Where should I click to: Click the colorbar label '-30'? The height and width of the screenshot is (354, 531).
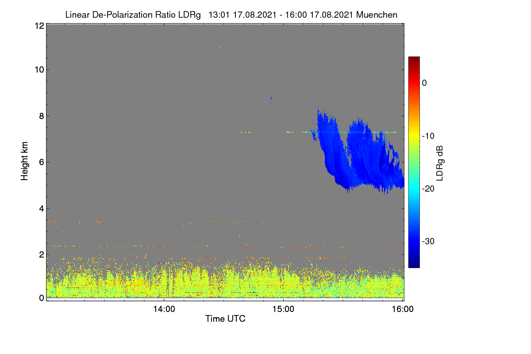coord(428,241)
